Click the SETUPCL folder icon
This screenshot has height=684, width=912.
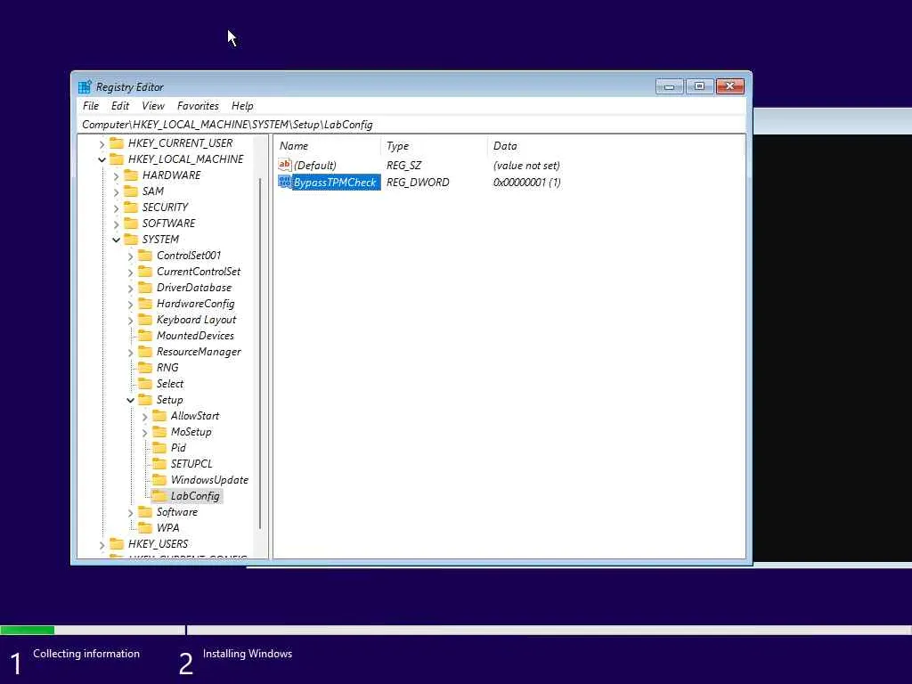pos(159,464)
